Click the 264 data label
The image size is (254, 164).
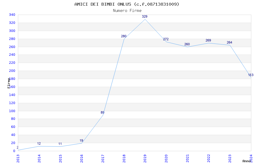pos(229,43)
